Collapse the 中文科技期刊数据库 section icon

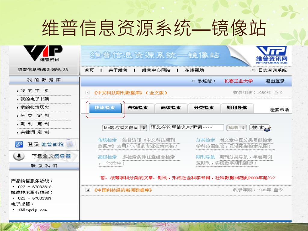88,93
